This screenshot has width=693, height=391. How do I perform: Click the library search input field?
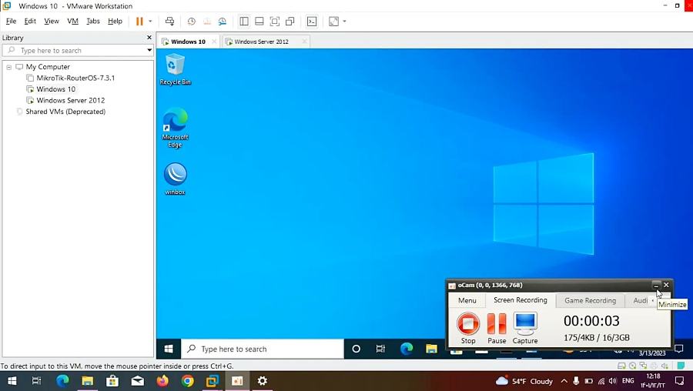[77, 51]
